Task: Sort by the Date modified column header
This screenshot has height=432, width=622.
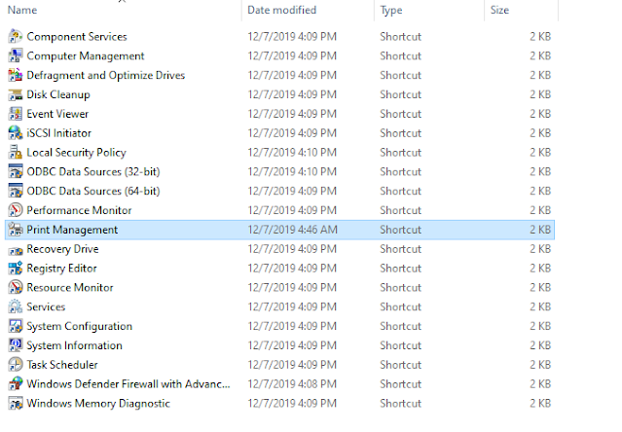Action: pos(281,10)
